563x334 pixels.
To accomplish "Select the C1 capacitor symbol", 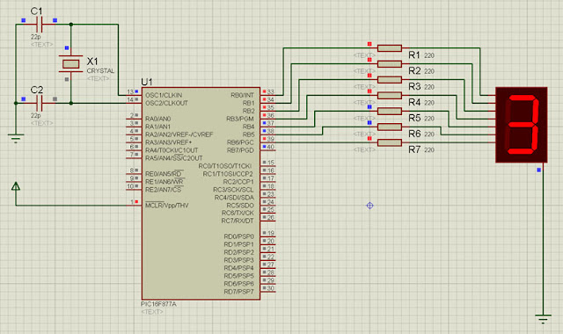I will tap(40, 25).
